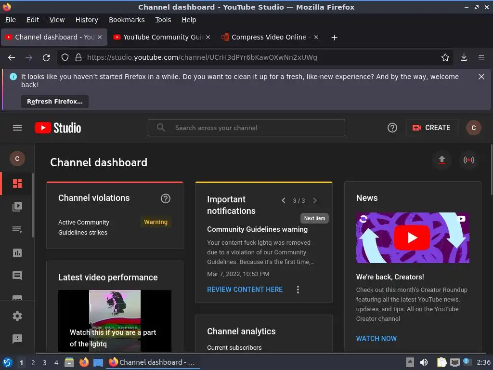Image resolution: width=493 pixels, height=370 pixels.
Task: Go to previous important notification
Action: [x=284, y=200]
